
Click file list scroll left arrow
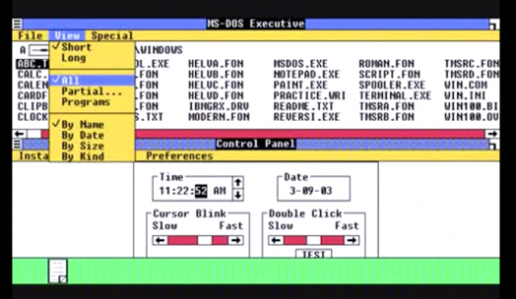pos(19,134)
